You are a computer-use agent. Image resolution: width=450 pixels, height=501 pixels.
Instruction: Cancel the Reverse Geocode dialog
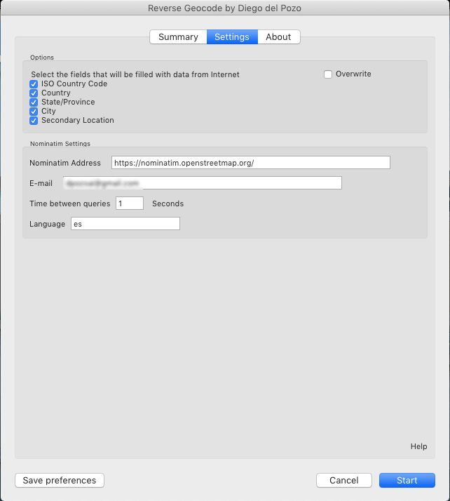click(x=344, y=481)
